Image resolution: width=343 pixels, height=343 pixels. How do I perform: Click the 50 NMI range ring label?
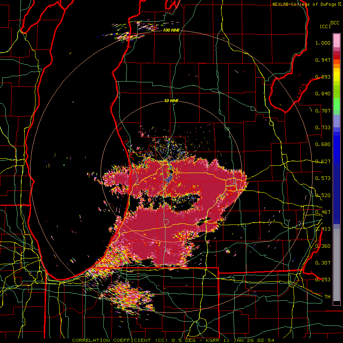click(x=171, y=101)
